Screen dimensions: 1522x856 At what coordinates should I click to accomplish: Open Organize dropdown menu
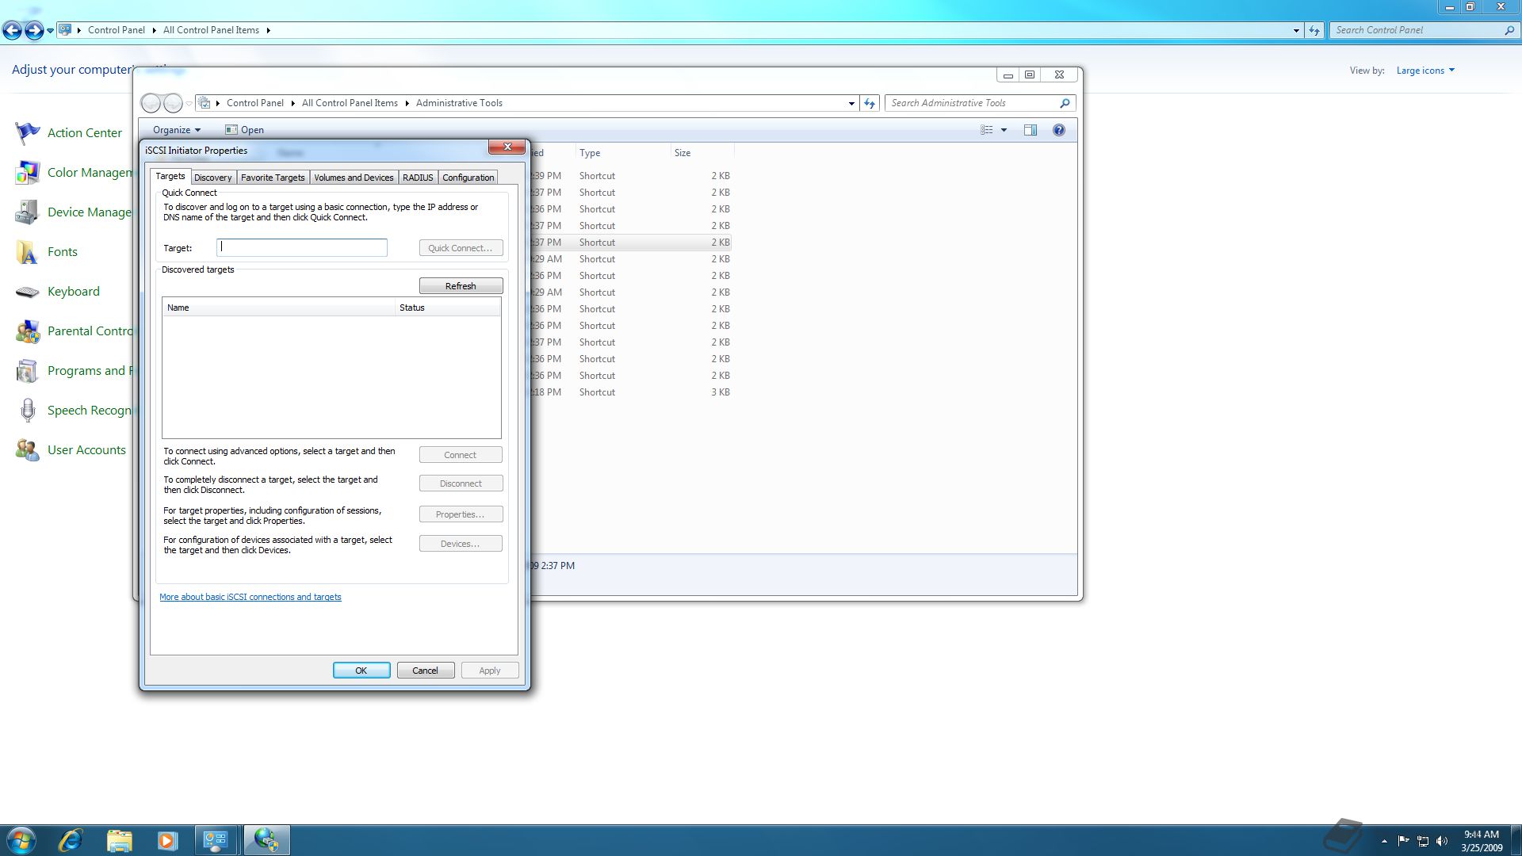click(176, 130)
